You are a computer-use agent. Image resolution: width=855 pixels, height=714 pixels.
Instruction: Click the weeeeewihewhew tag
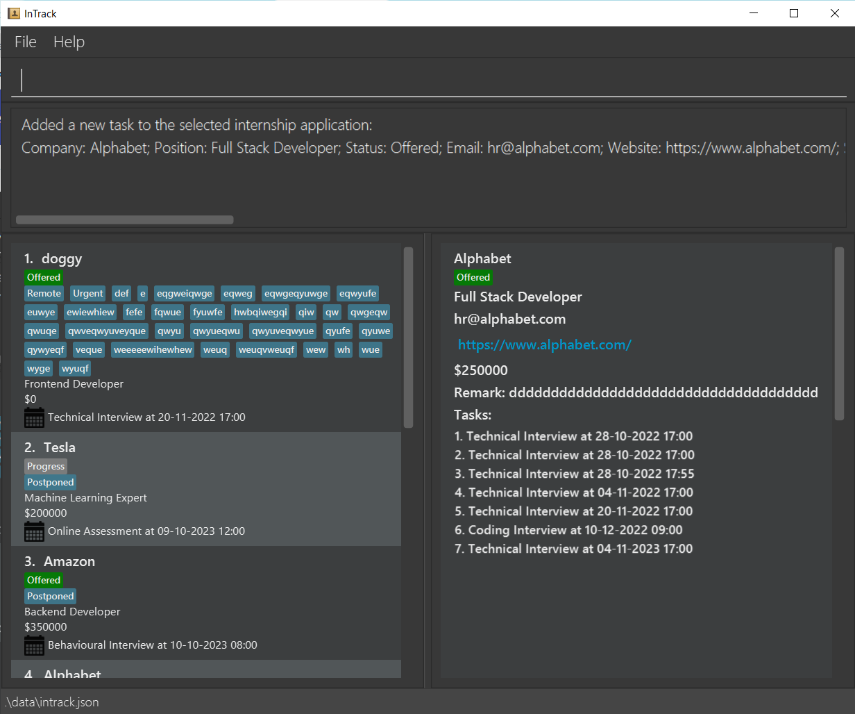click(153, 349)
